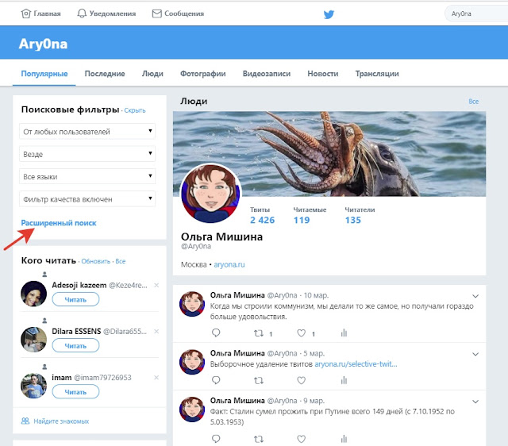Go to Главная via the home icon
The height and width of the screenshot is (446, 508).
tap(25, 13)
